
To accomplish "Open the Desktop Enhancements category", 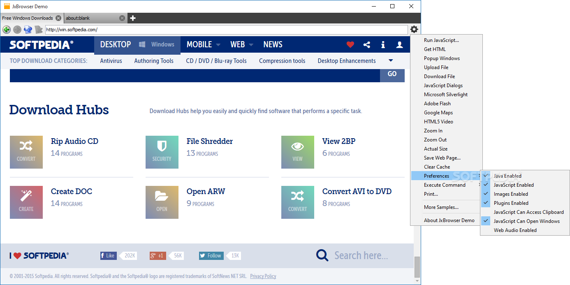I will pyautogui.click(x=347, y=61).
